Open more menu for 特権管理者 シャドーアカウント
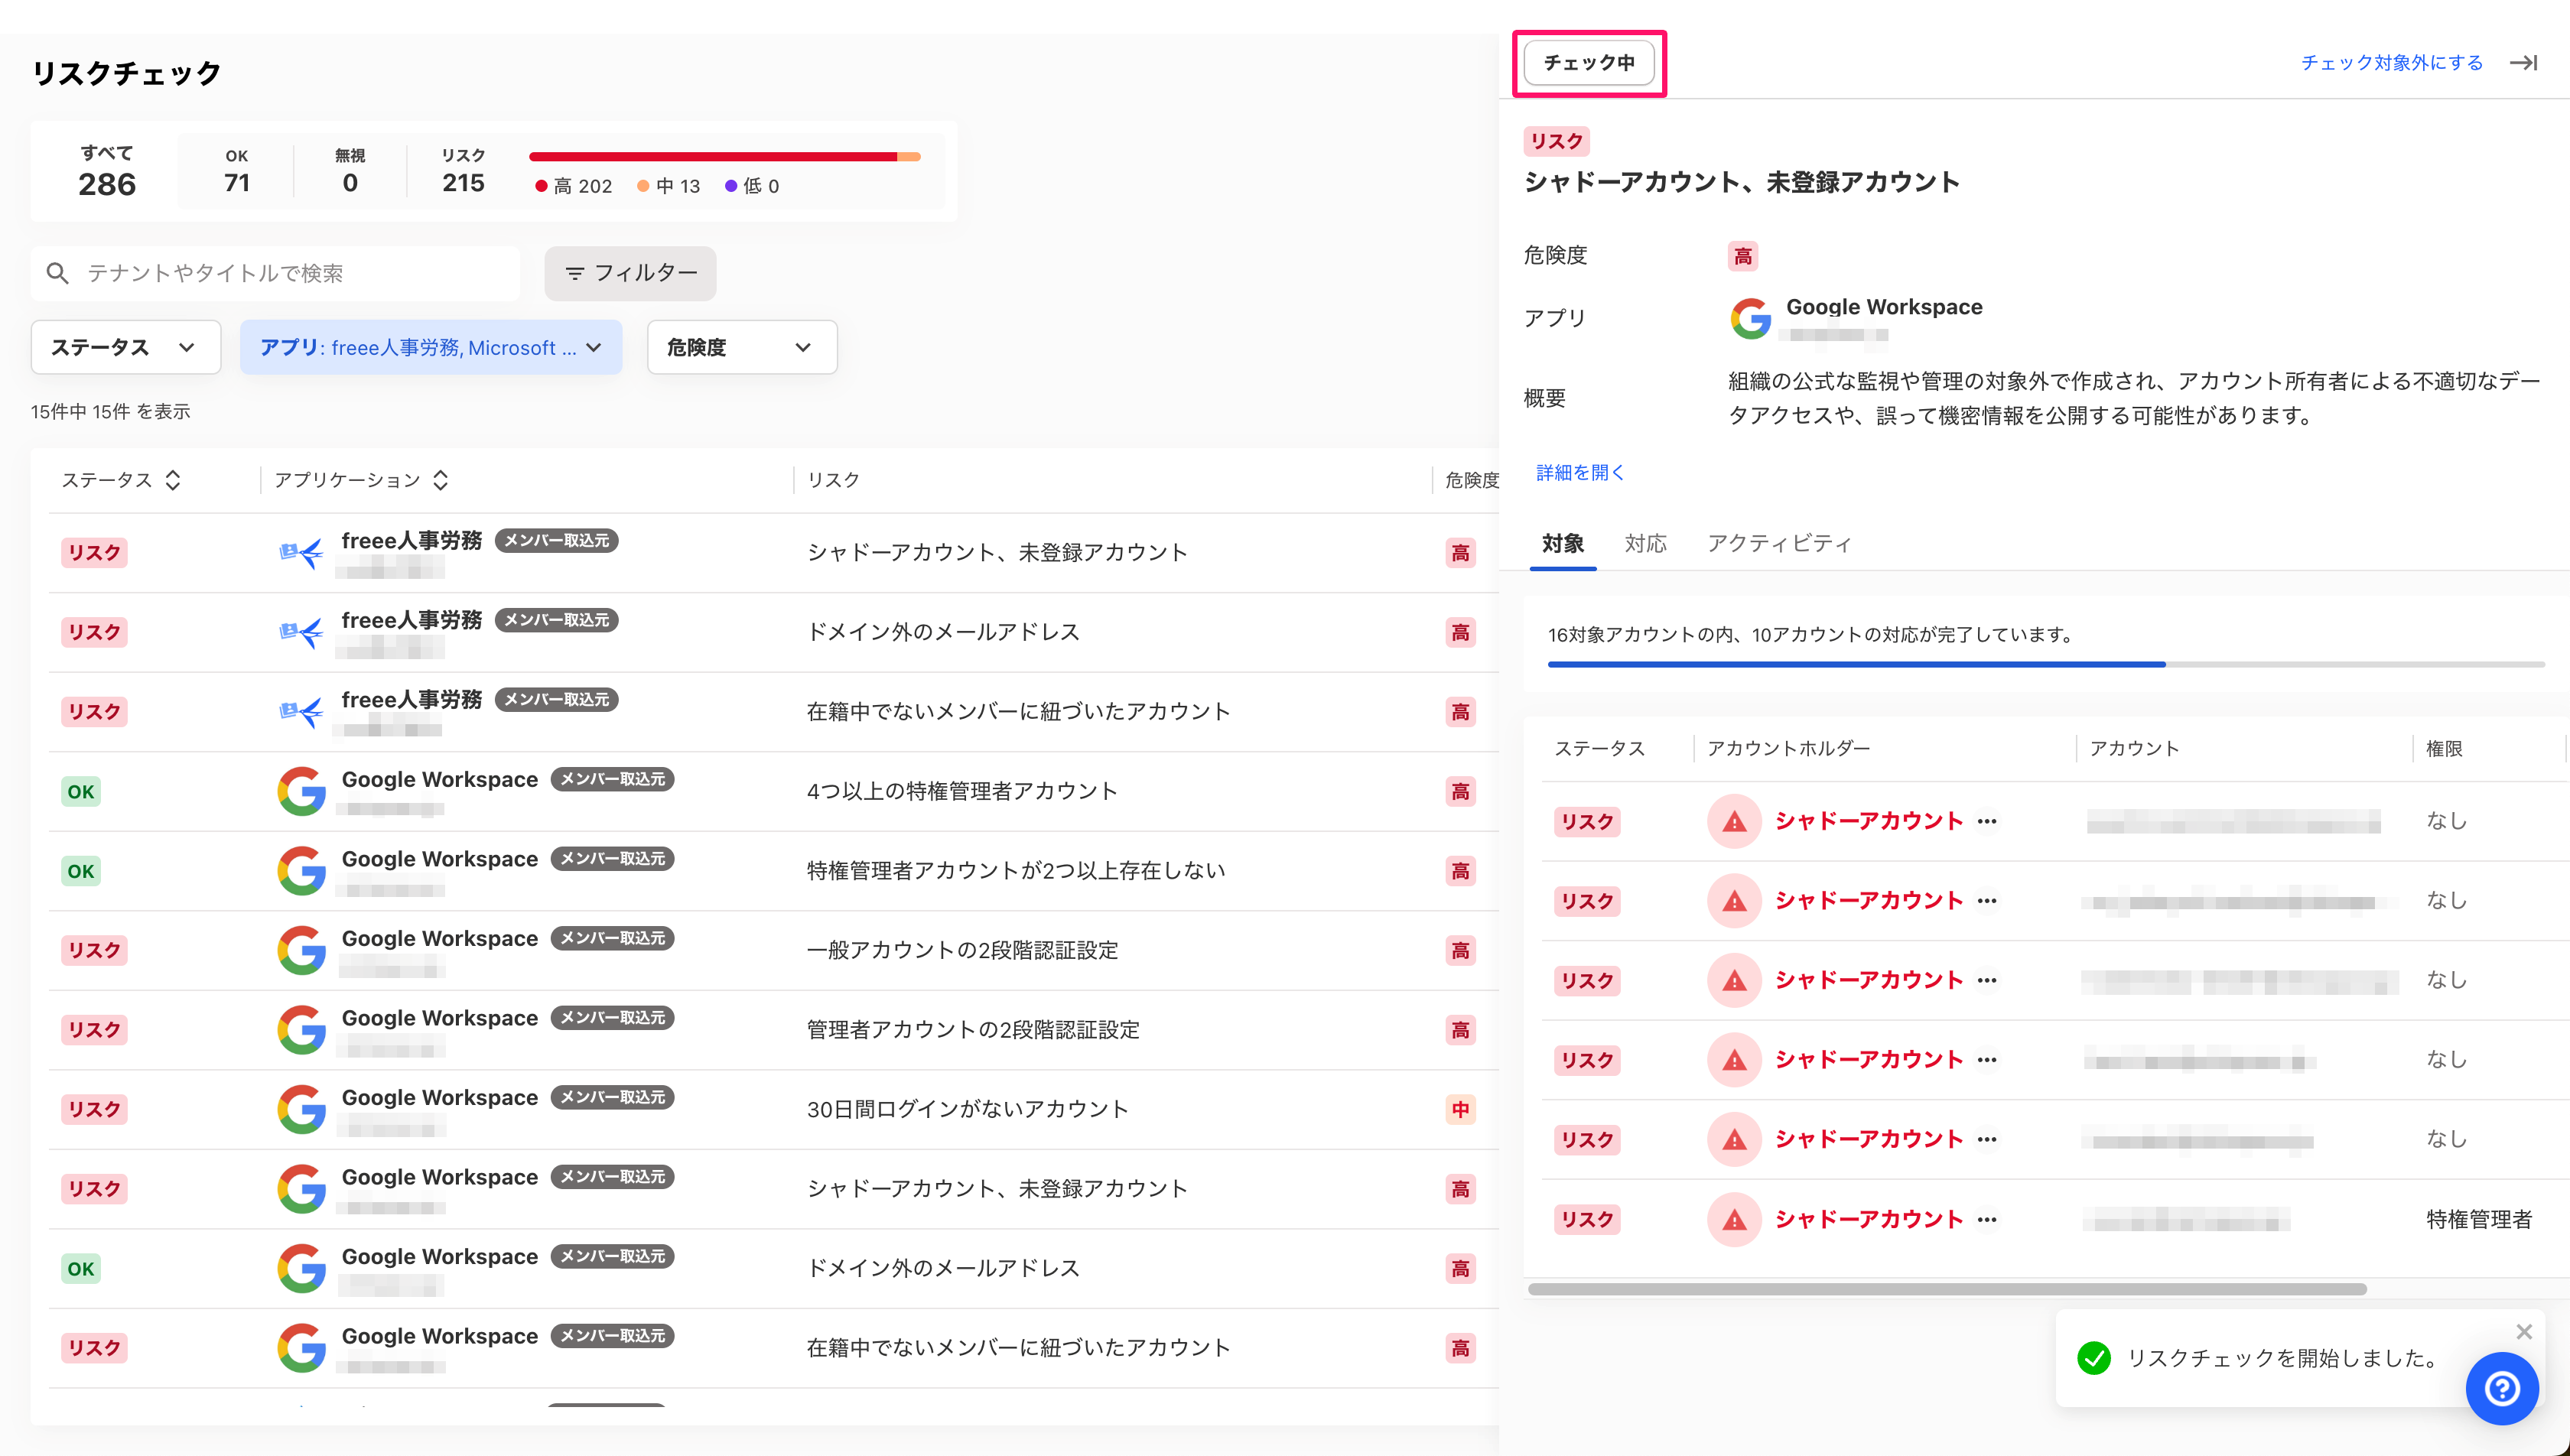2570x1456 pixels. pyautogui.click(x=1987, y=1219)
